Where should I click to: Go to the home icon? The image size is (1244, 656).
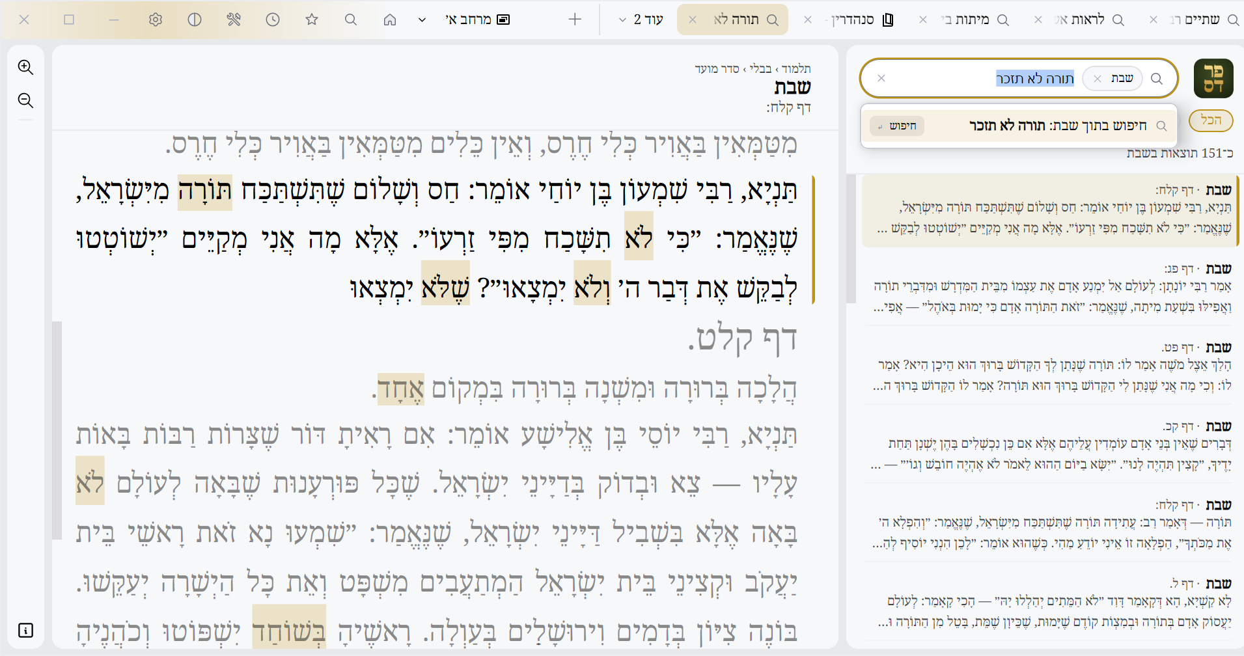(x=390, y=20)
